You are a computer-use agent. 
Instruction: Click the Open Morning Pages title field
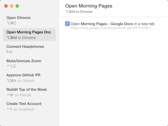point(89,6)
